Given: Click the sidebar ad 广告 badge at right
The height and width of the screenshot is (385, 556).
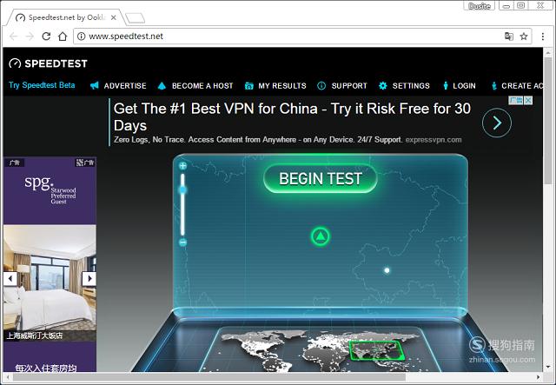Looking at the screenshot, I should (85, 163).
